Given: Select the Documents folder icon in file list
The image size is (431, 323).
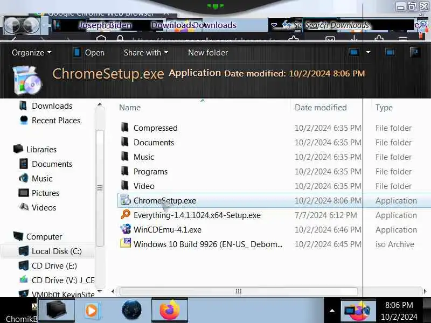Looking at the screenshot, I should 125,142.
